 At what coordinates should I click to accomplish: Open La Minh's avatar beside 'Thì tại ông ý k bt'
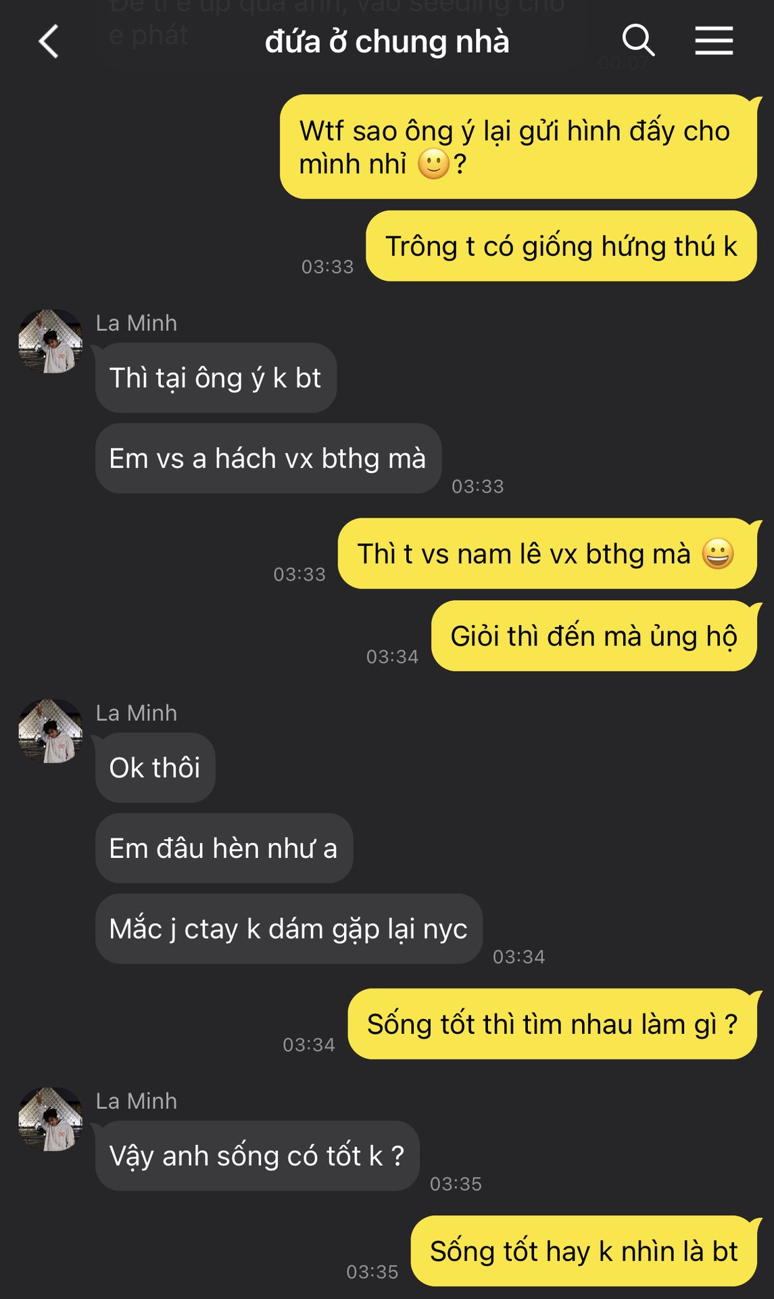[x=50, y=341]
